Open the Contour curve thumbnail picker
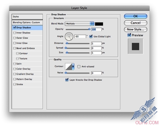Viewport: 159px width, 125px height. coord(69,67)
